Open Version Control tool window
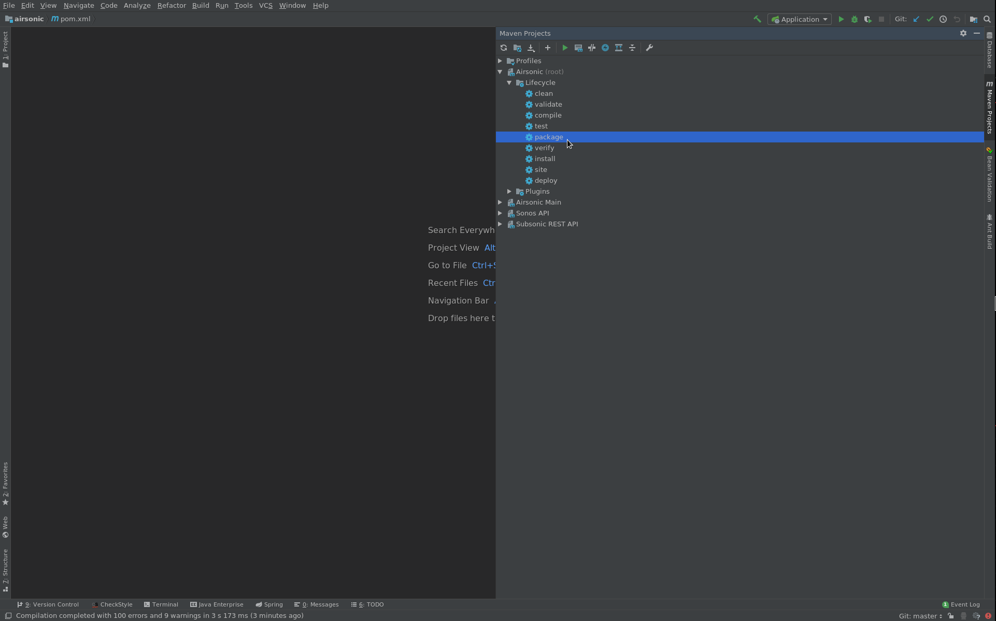This screenshot has height=621, width=996. click(48, 604)
